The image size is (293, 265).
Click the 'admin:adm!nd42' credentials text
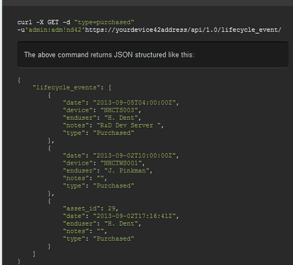[x=55, y=30]
